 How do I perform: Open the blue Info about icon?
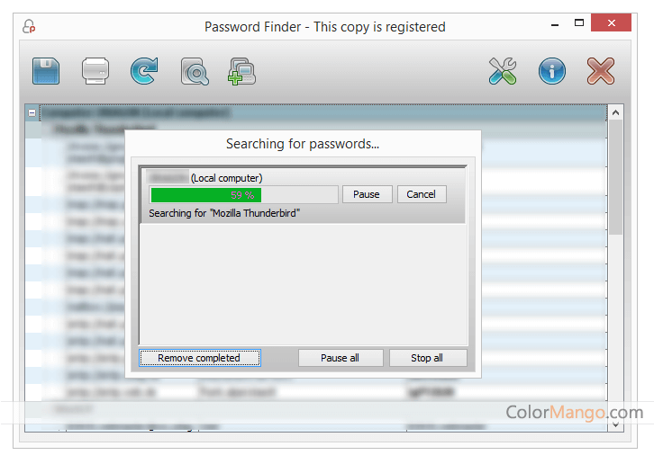tap(552, 71)
